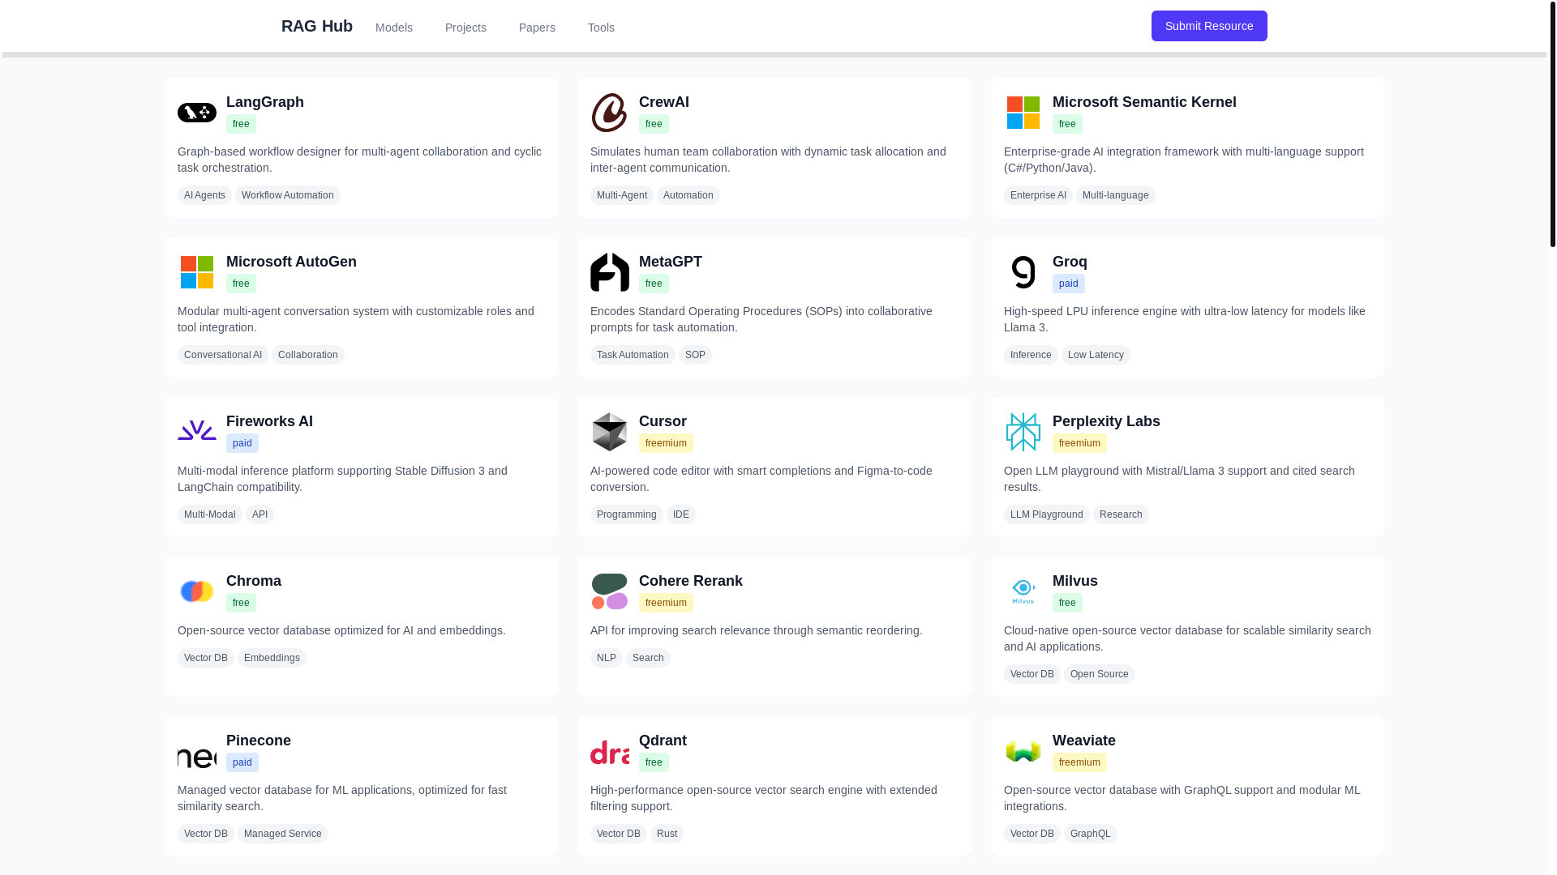Viewport: 1557px width, 875px height.
Task: Open the Projects menu
Action: point(465,28)
